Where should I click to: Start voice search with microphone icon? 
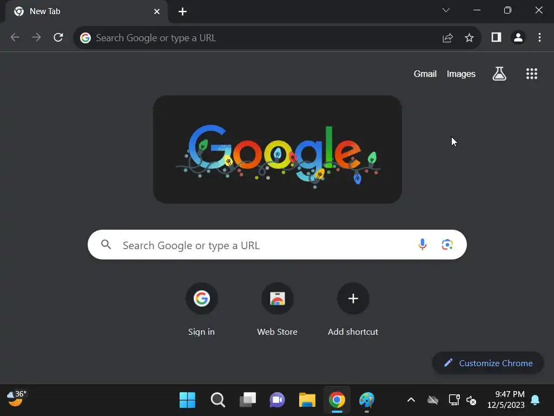[422, 244]
